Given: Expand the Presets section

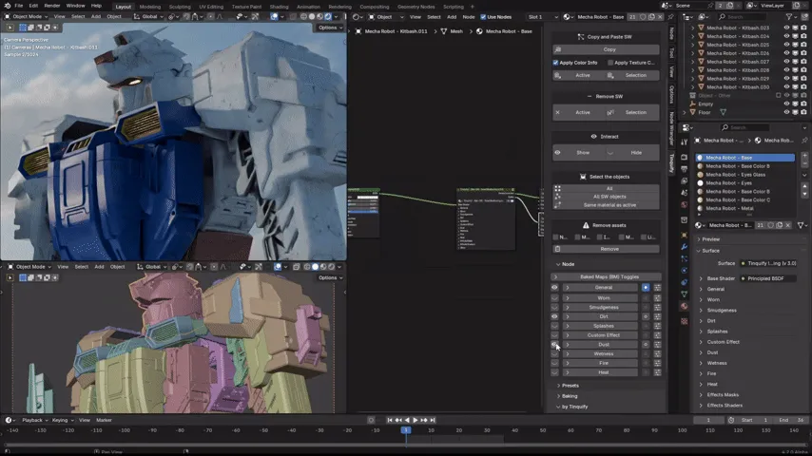Looking at the screenshot, I should (x=570, y=386).
